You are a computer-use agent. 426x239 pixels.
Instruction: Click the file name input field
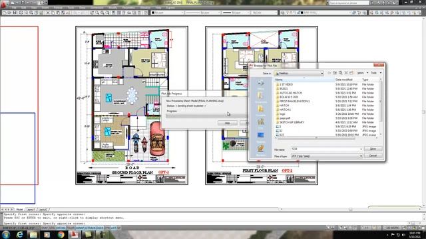pos(325,149)
